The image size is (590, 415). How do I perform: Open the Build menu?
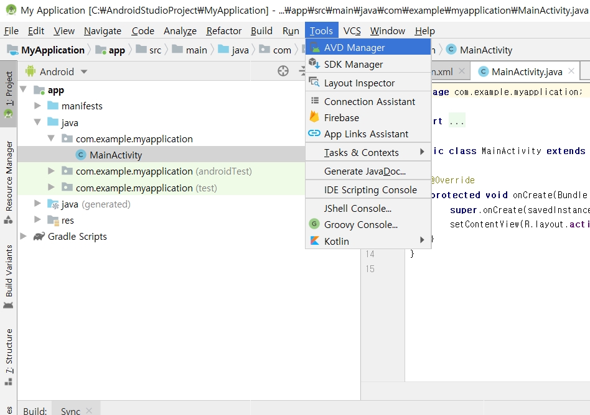pos(261,31)
